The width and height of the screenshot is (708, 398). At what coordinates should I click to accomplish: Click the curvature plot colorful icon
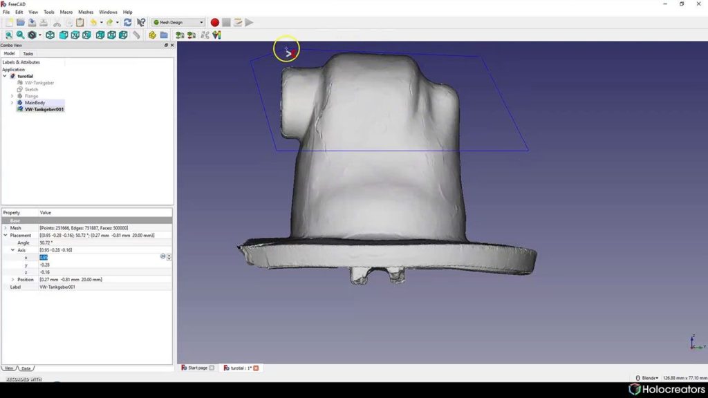216,35
